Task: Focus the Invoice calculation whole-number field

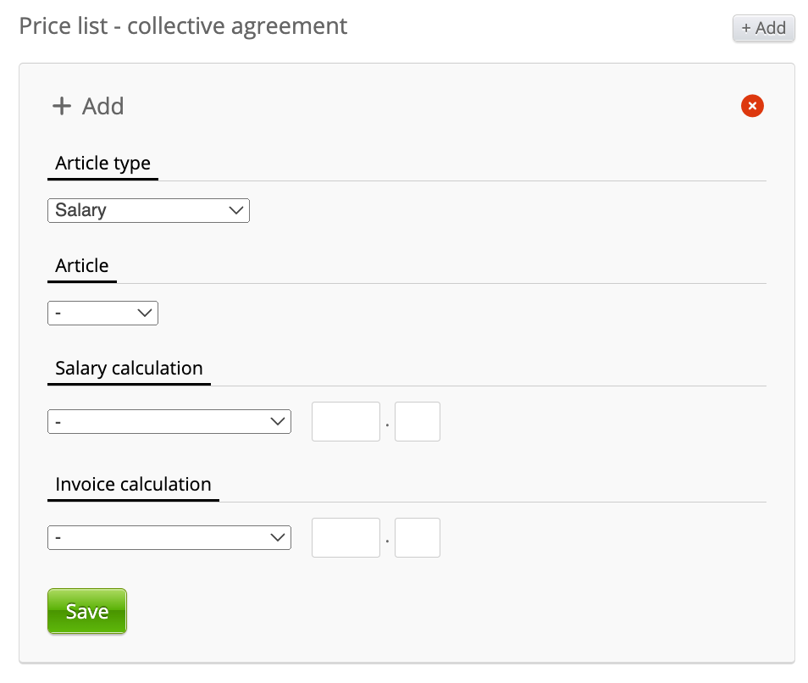Action: click(x=346, y=538)
